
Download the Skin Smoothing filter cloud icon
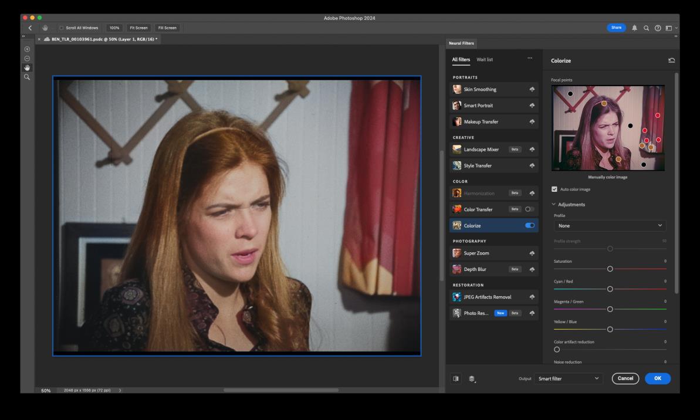(532, 90)
